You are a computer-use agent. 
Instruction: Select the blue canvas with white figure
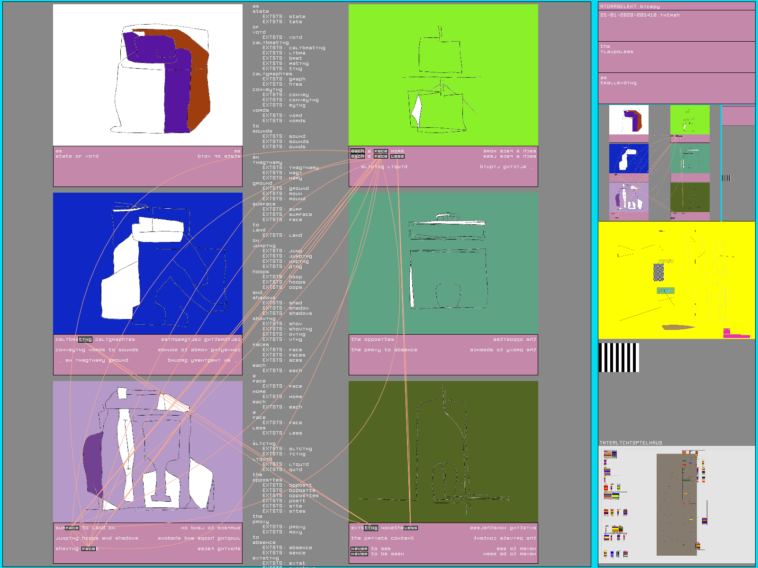pos(147,263)
